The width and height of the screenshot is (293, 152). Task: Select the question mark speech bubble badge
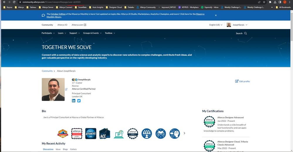coord(175,134)
